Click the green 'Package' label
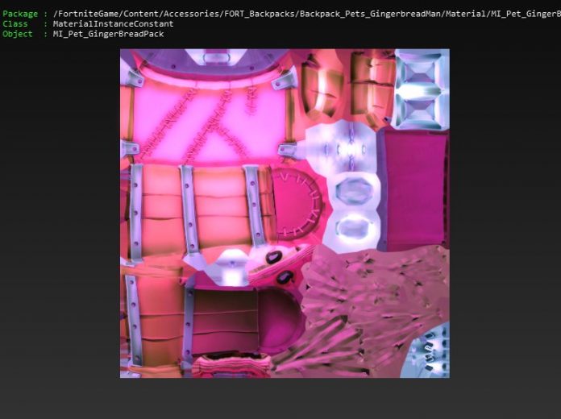 [20, 14]
